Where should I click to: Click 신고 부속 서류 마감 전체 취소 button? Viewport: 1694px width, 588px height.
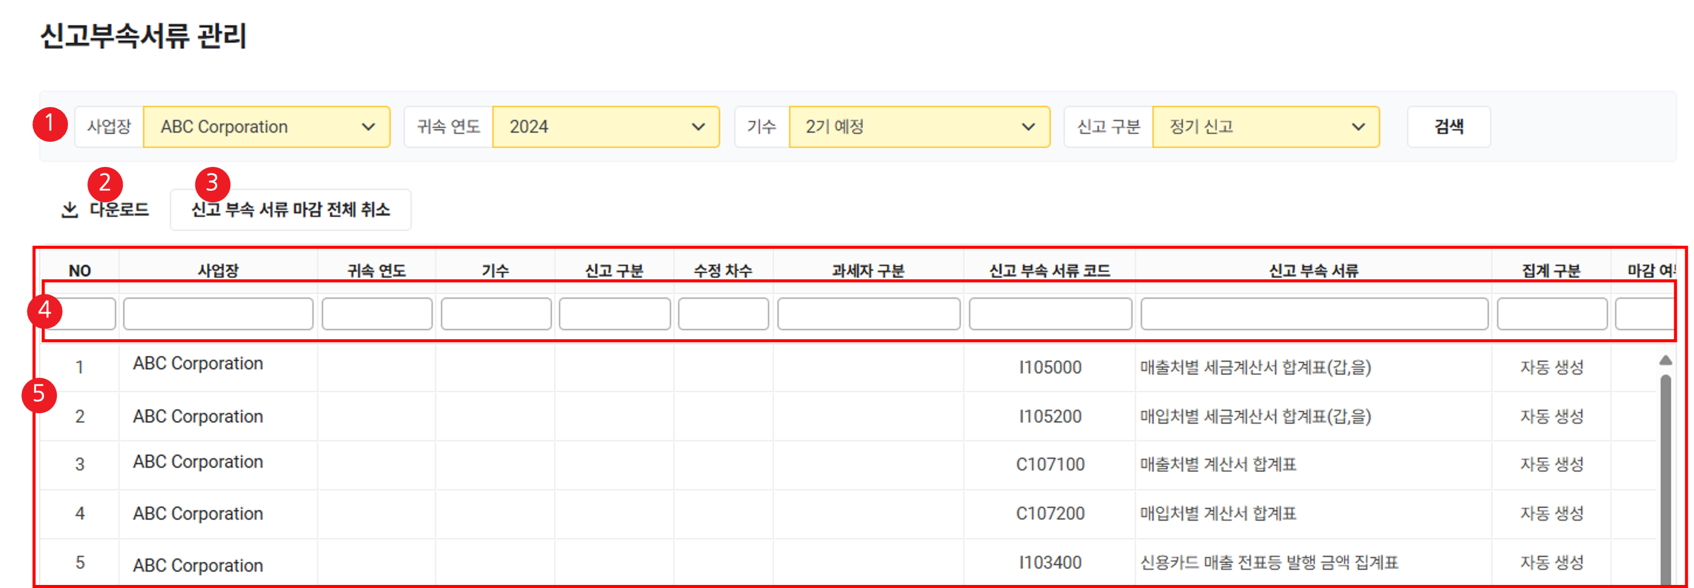tap(291, 210)
